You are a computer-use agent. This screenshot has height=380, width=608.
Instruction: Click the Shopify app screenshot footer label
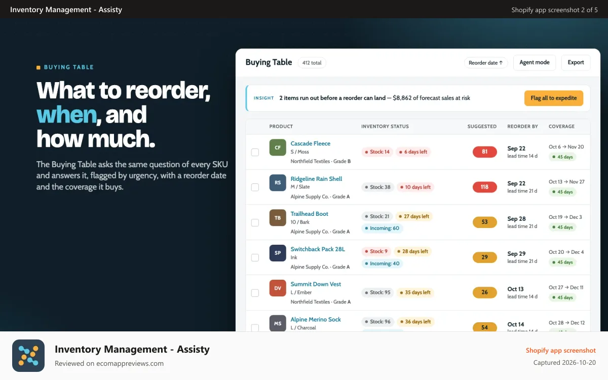pyautogui.click(x=561, y=351)
